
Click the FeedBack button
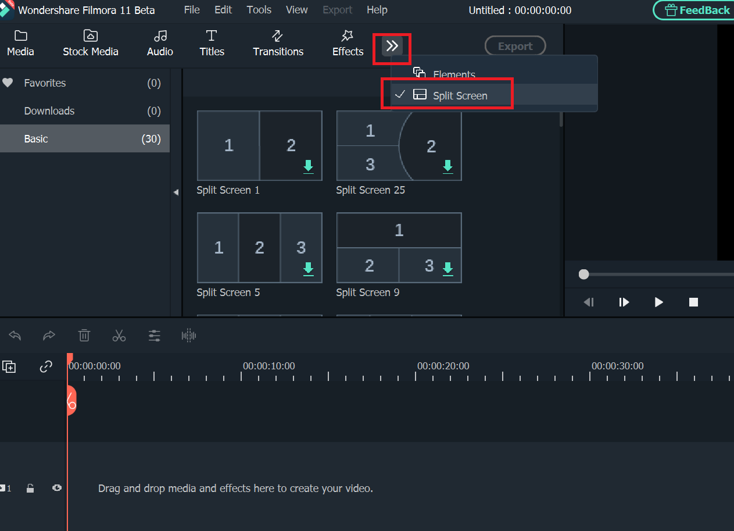tap(694, 10)
